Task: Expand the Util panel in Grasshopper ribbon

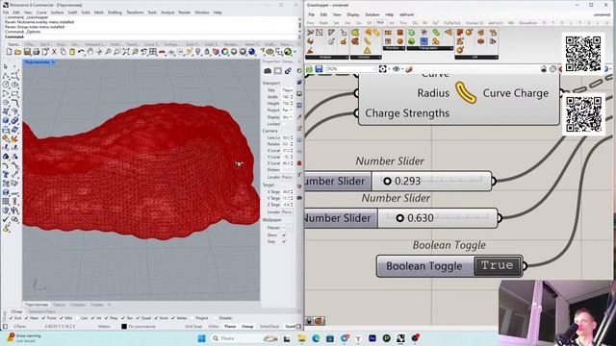Action: point(476,58)
